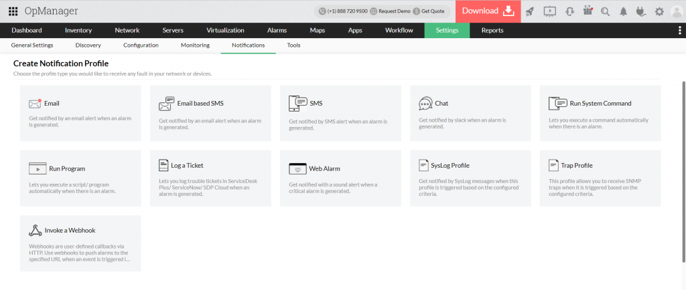Click the plug icon in the header
686x290 pixels.
pyautogui.click(x=641, y=11)
